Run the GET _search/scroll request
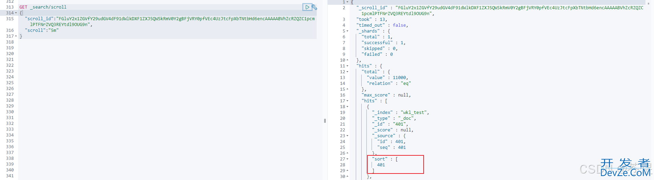654x180 pixels. click(x=307, y=7)
